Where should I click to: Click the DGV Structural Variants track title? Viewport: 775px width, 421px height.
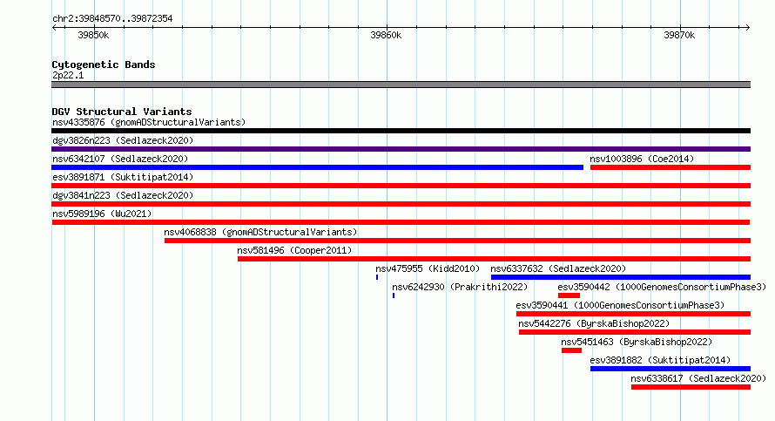pyautogui.click(x=122, y=112)
